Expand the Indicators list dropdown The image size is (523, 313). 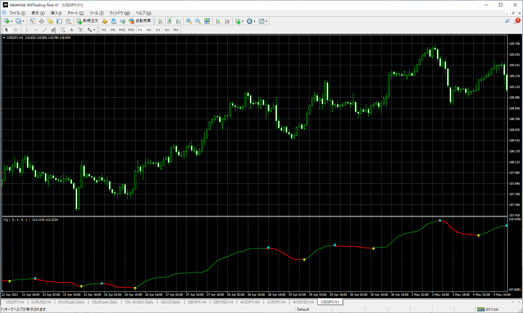tap(242, 21)
